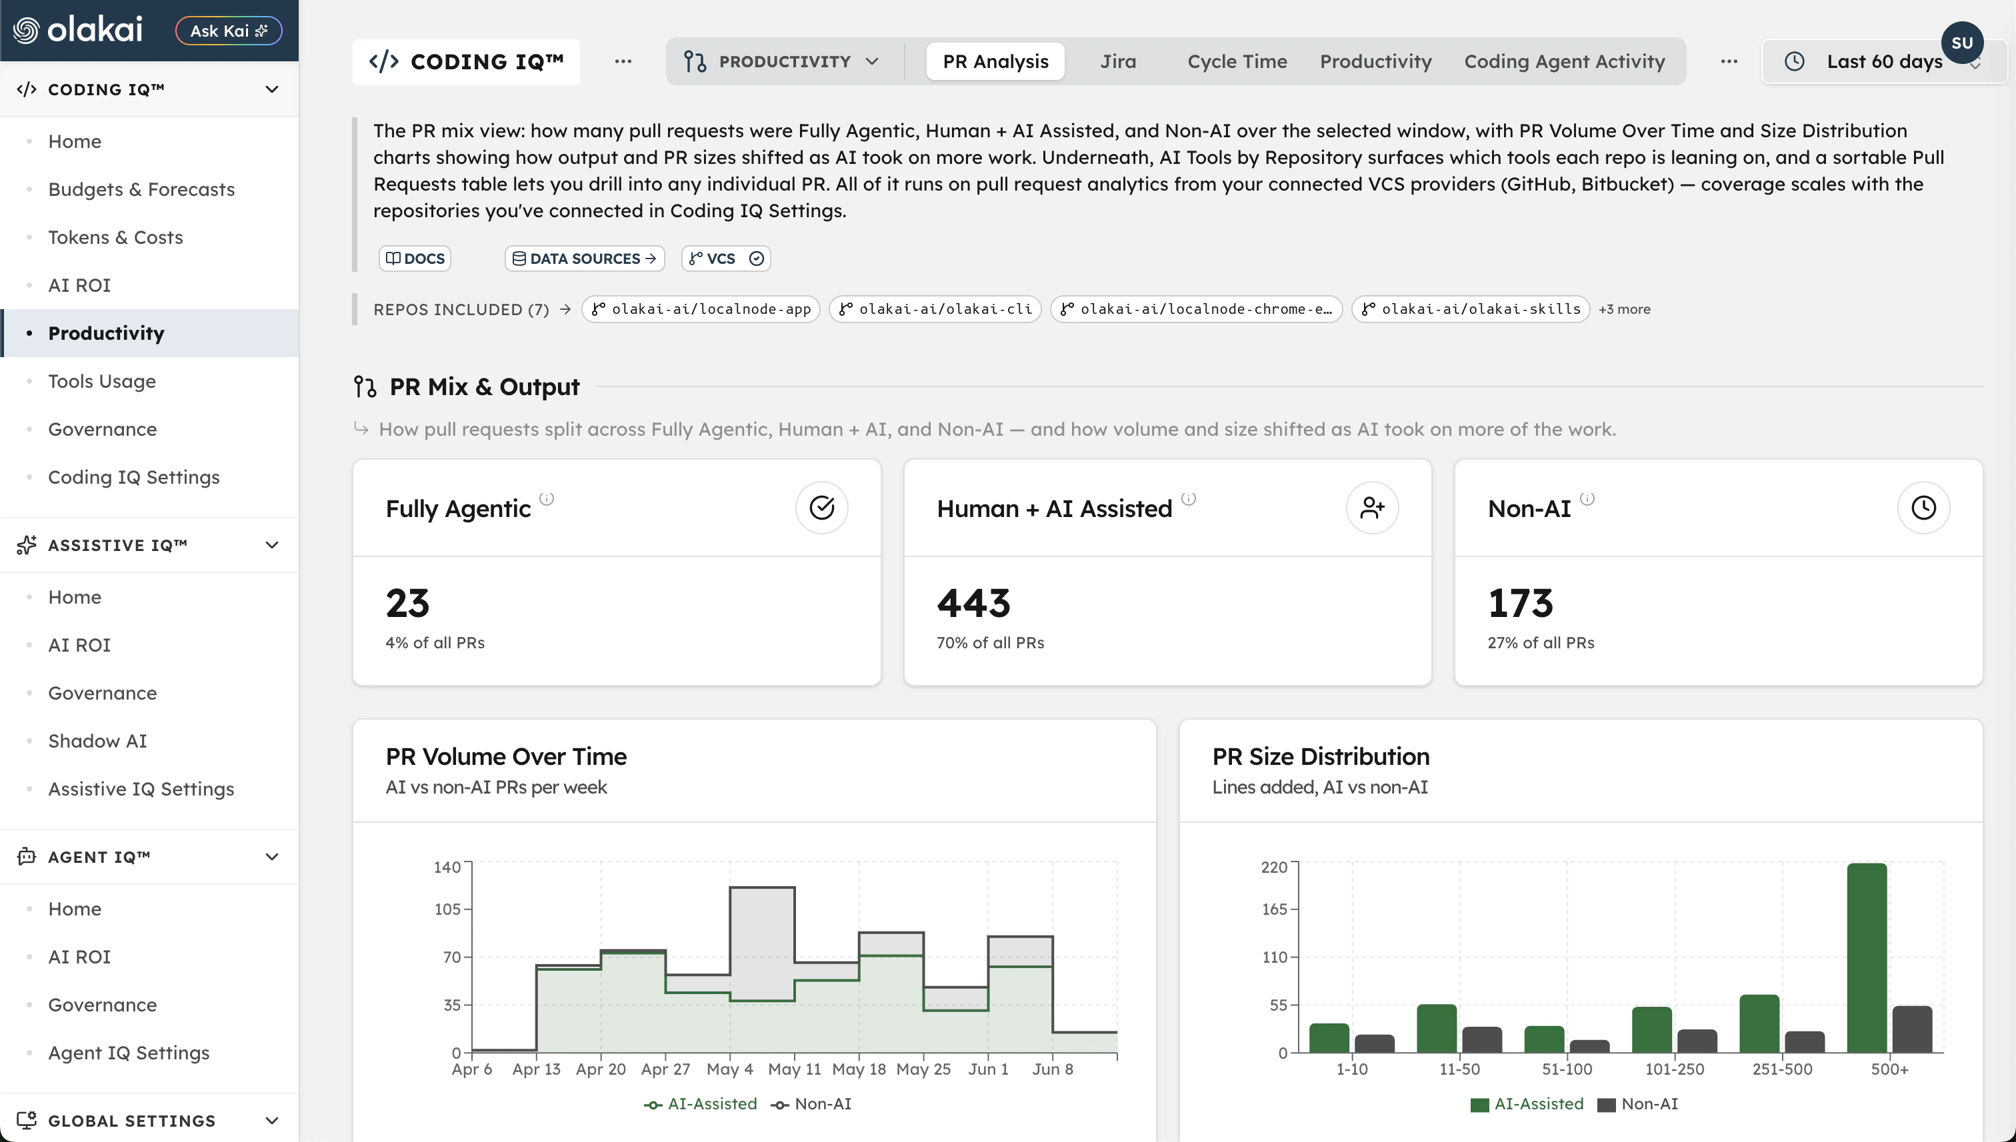Collapse the Assistive IQ section chevron
The image size is (2016, 1142).
[x=271, y=545]
